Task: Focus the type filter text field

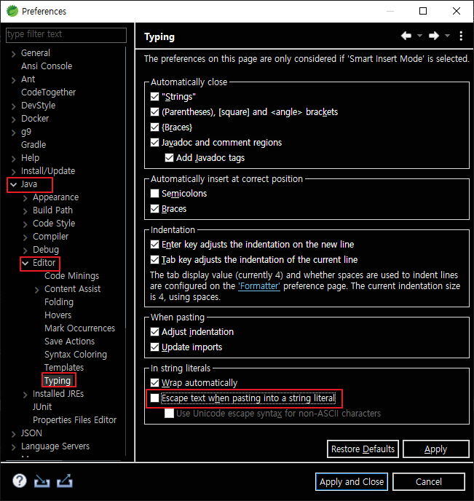Action: (66, 34)
